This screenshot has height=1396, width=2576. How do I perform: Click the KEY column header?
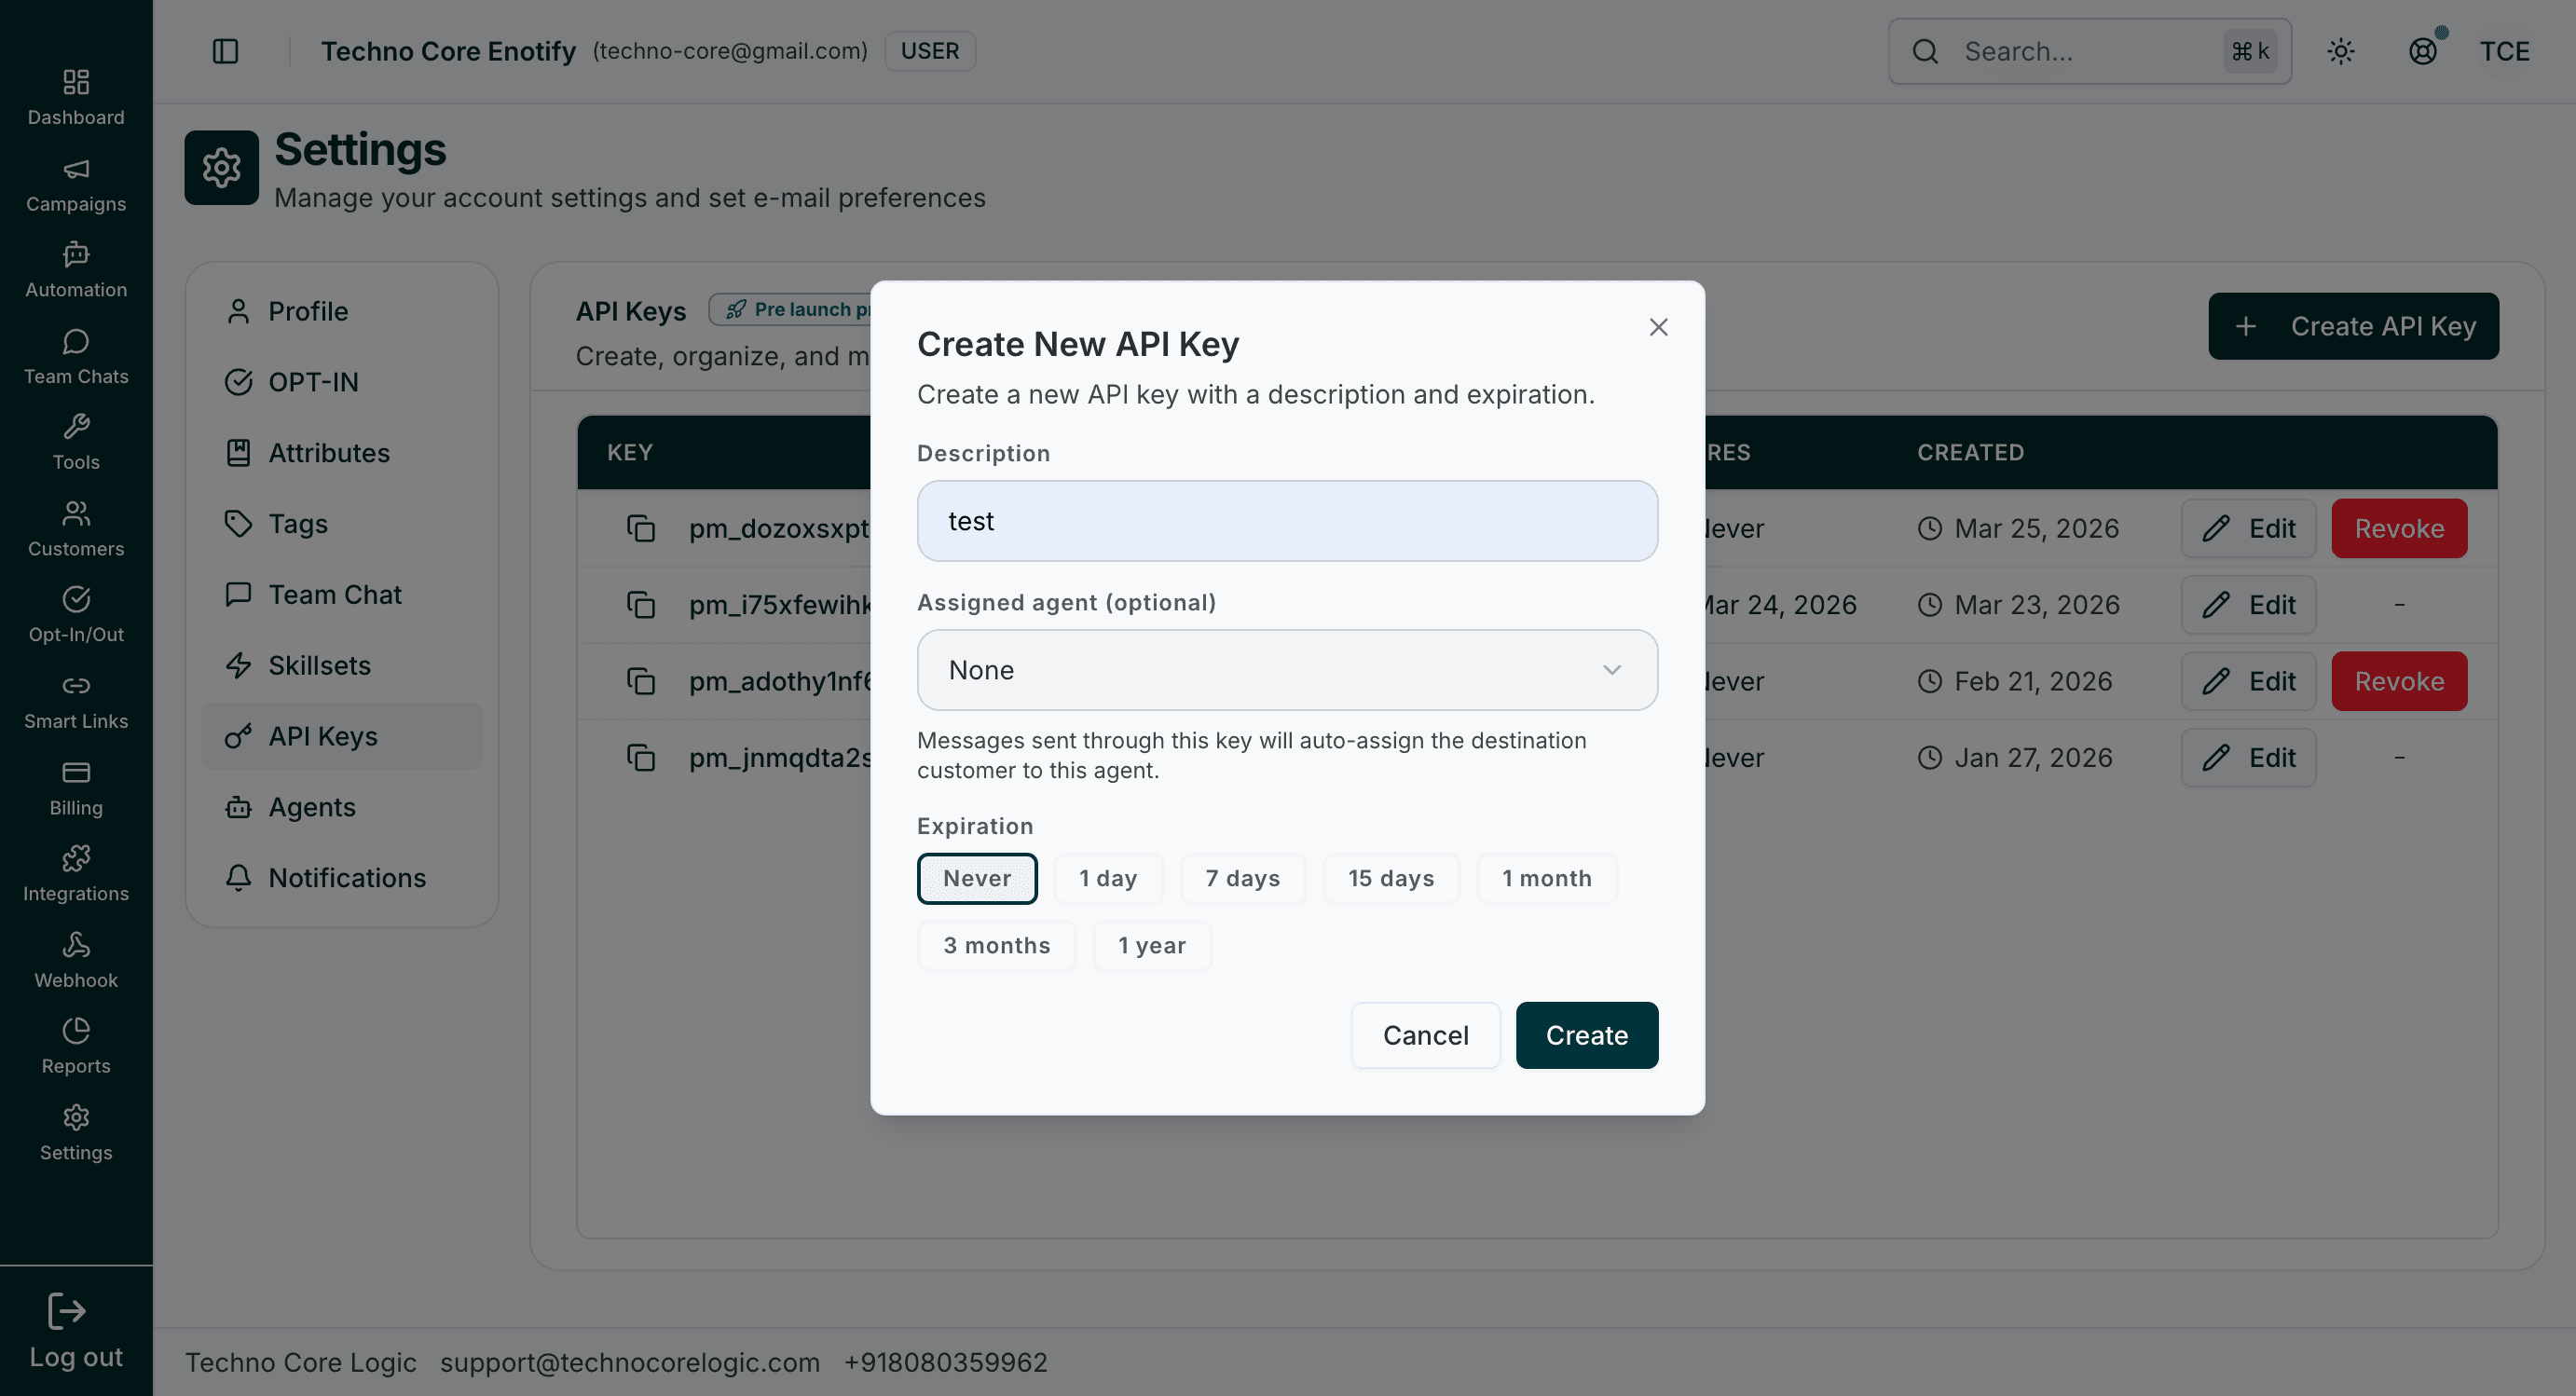(630, 452)
